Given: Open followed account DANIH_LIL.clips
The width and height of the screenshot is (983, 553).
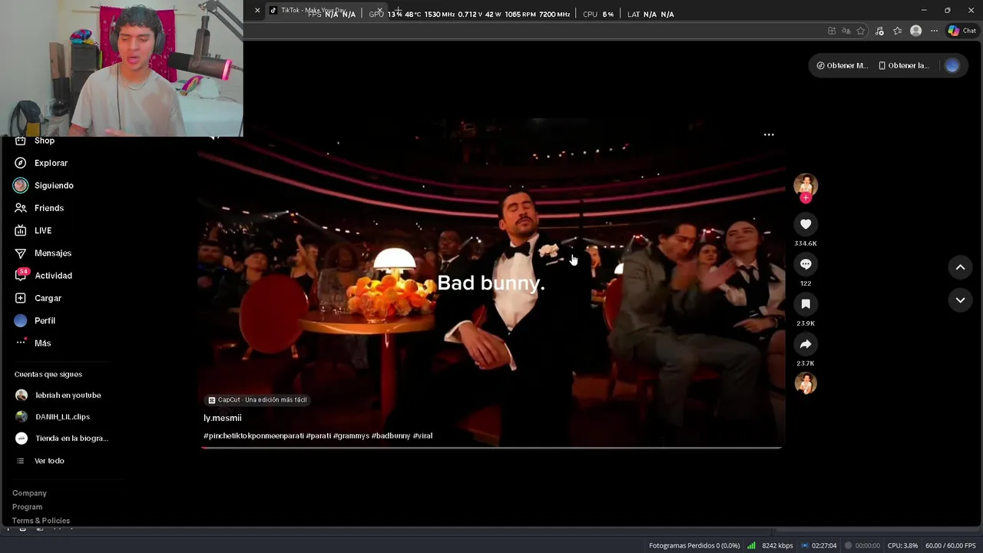Looking at the screenshot, I should pos(61,416).
